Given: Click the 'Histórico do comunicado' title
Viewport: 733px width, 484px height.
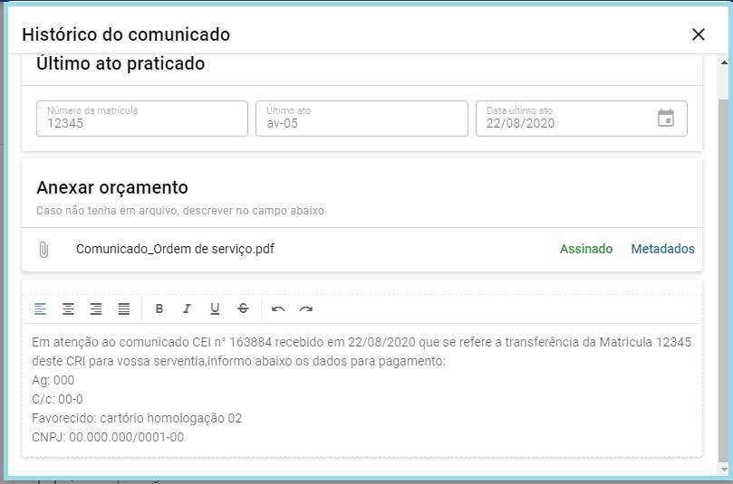Looking at the screenshot, I should pyautogui.click(x=126, y=34).
